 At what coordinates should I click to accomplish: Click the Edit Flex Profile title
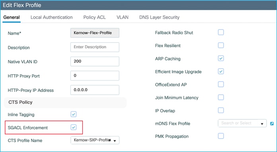(22, 5)
